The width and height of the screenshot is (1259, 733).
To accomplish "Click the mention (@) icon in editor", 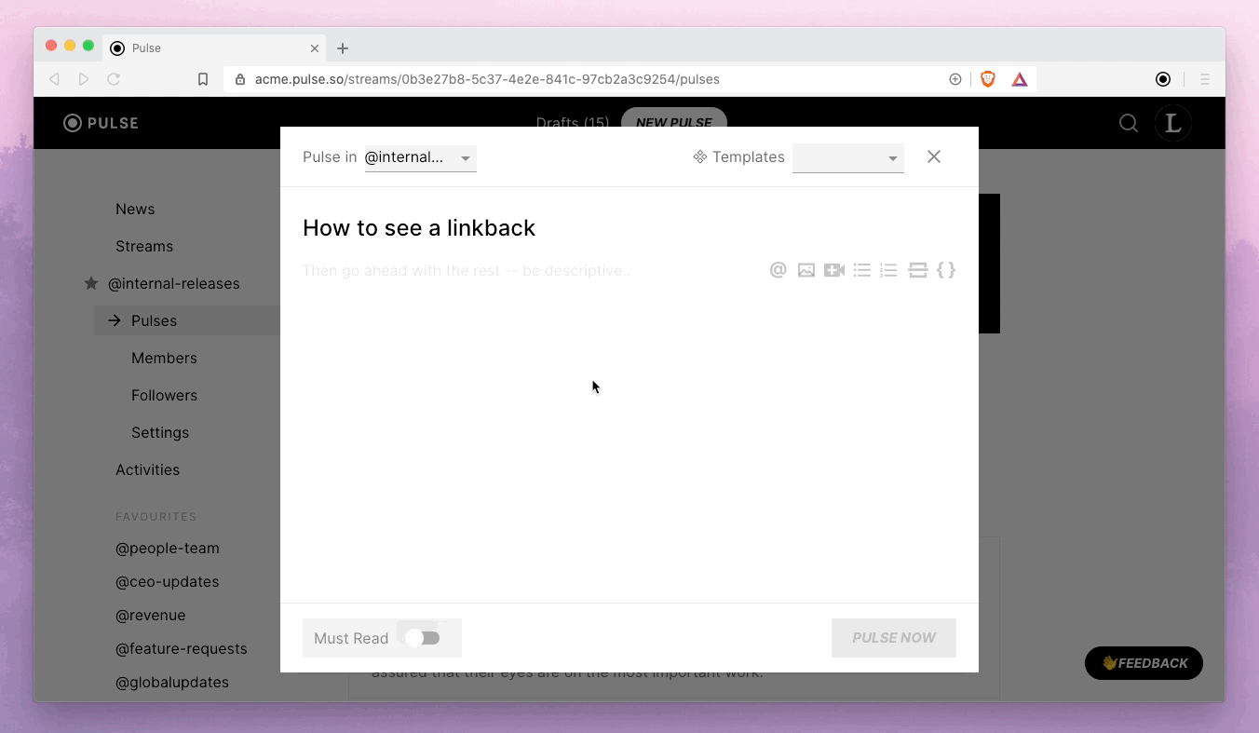I will (x=778, y=270).
